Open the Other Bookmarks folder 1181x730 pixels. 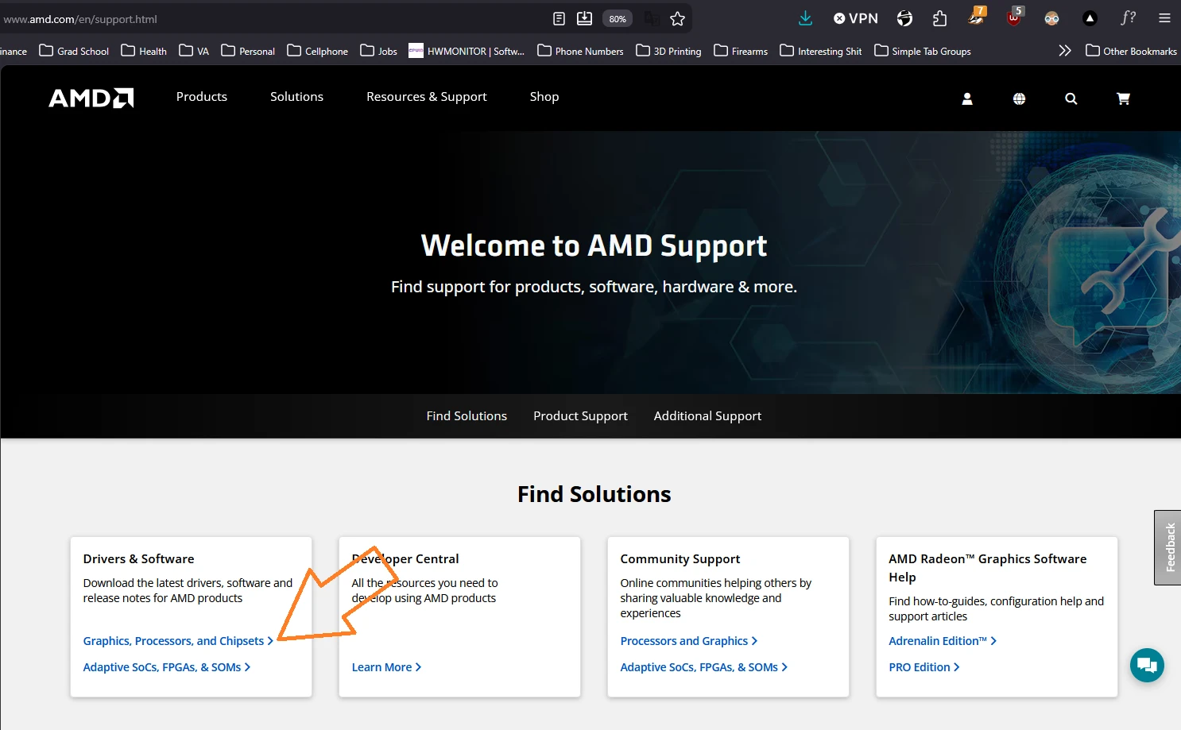[x=1131, y=51]
